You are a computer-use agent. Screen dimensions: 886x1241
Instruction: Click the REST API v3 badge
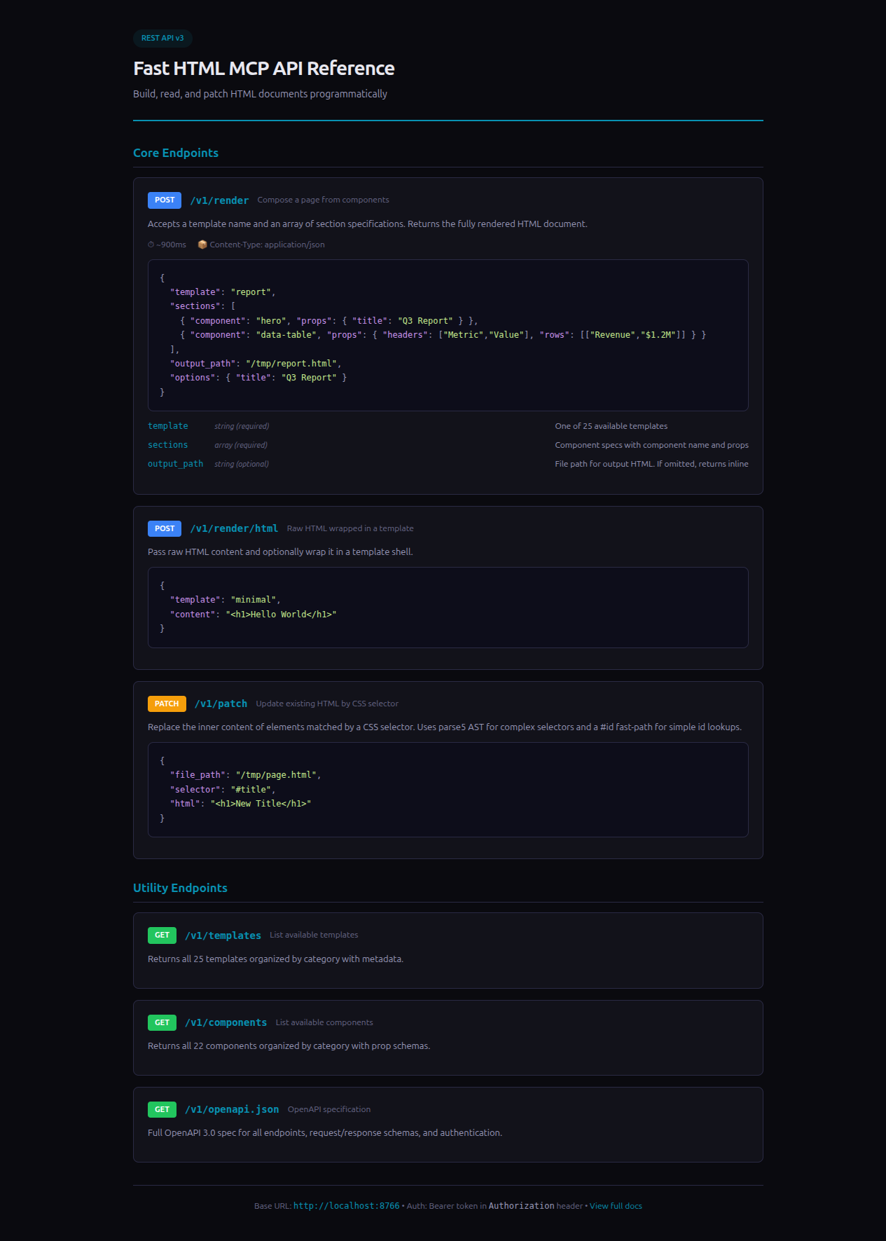162,38
